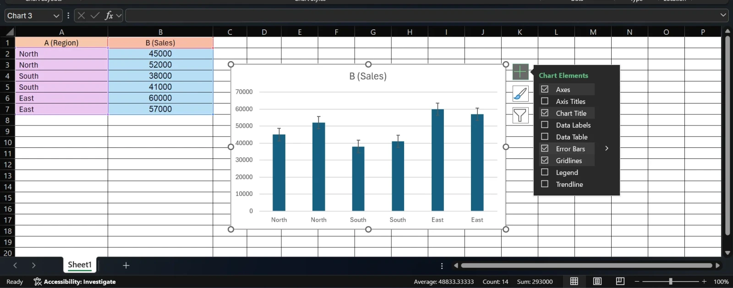Uncheck the Axes chart element
This screenshot has height=288, width=733.
[x=545, y=89]
